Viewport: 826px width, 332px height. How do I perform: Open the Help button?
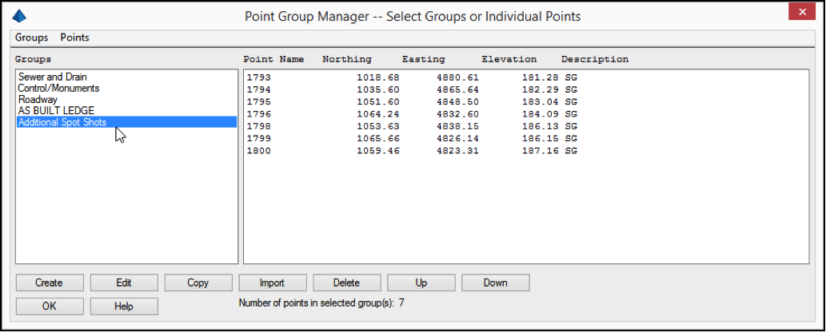(x=124, y=306)
